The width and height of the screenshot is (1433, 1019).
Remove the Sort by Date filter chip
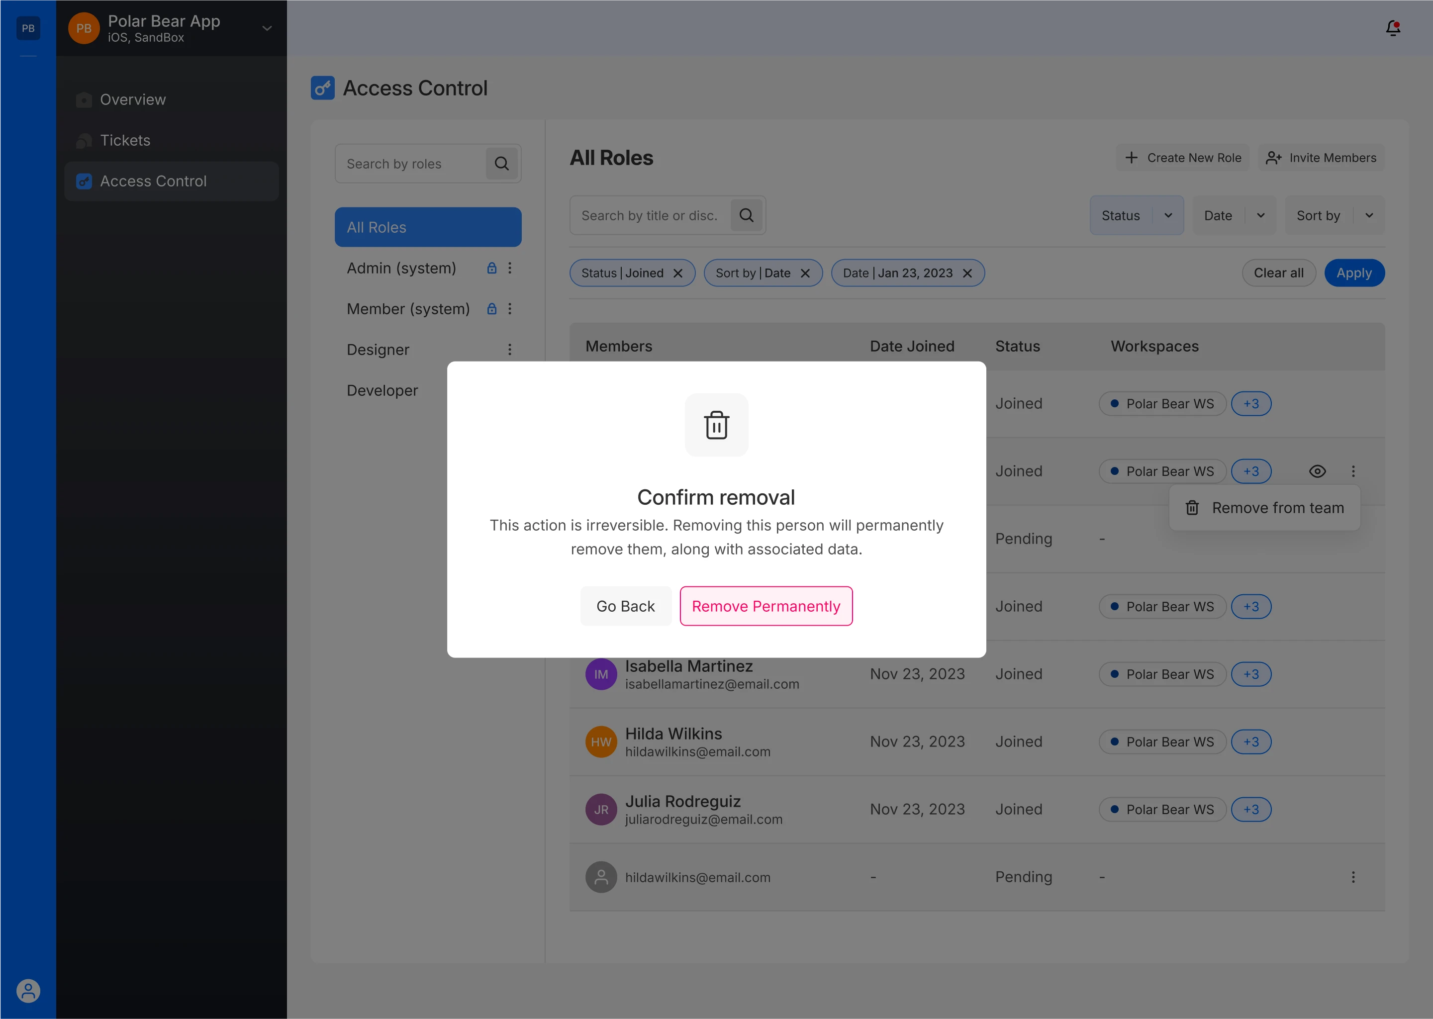805,273
